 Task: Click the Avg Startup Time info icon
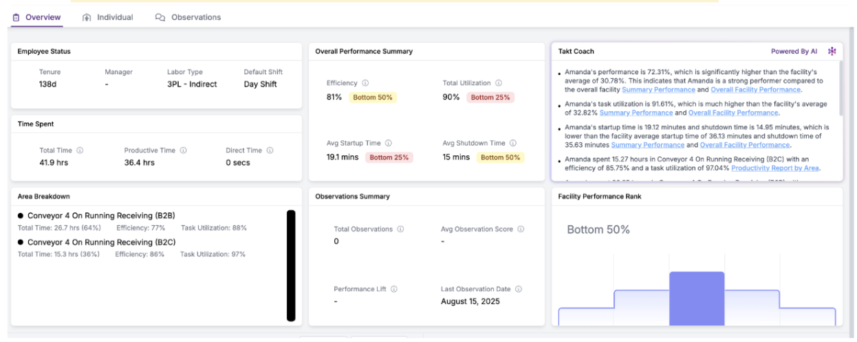[388, 144]
